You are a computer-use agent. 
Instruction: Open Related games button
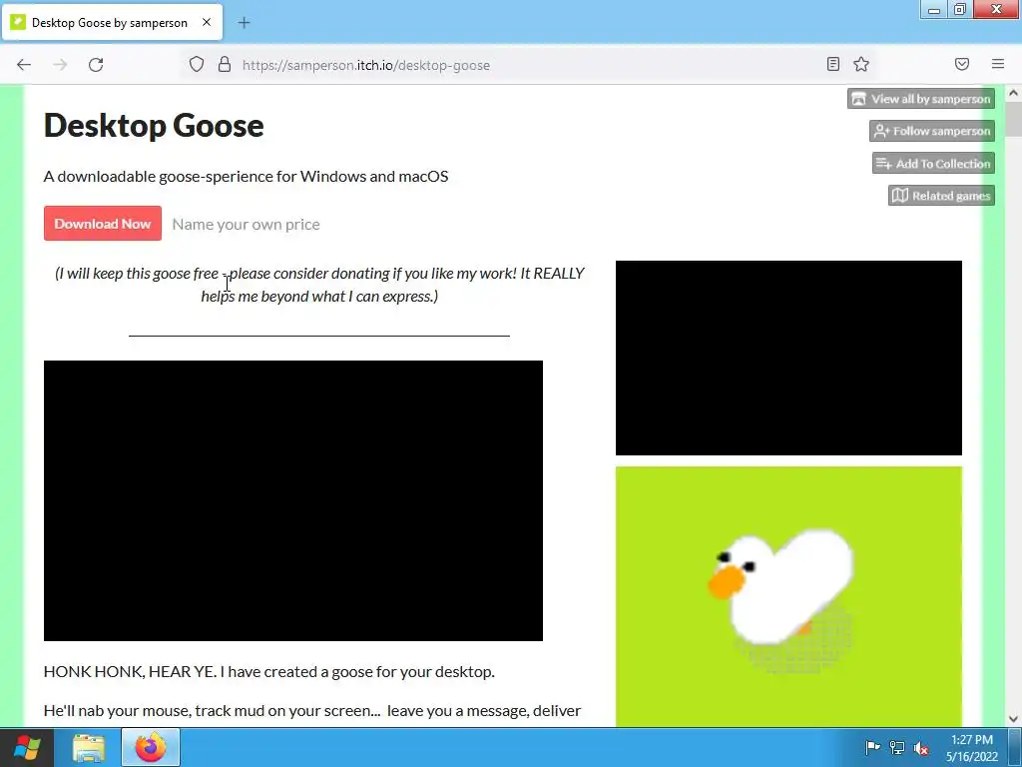[941, 195]
